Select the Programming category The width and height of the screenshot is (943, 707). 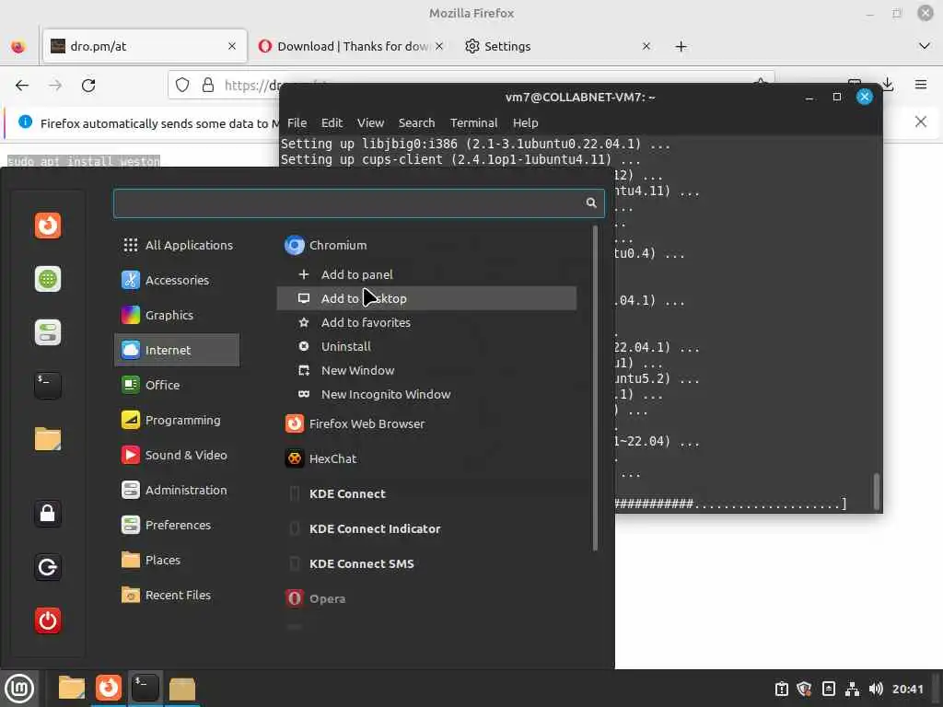coord(177,420)
